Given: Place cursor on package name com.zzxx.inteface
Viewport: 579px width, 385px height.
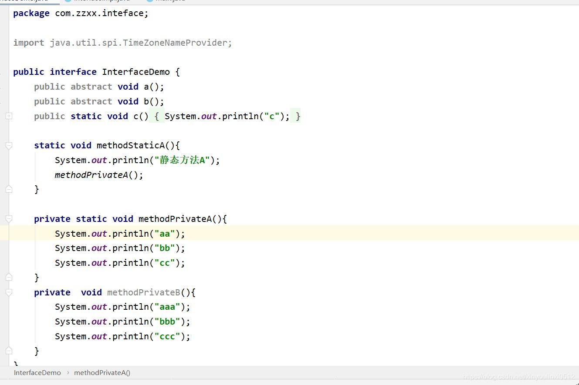Looking at the screenshot, I should 99,13.
